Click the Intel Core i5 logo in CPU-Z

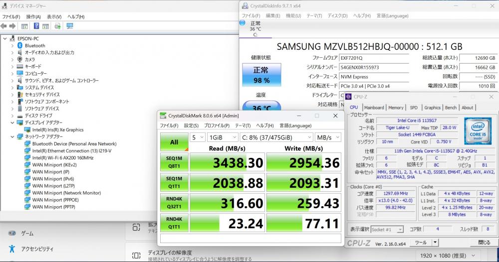(478, 131)
